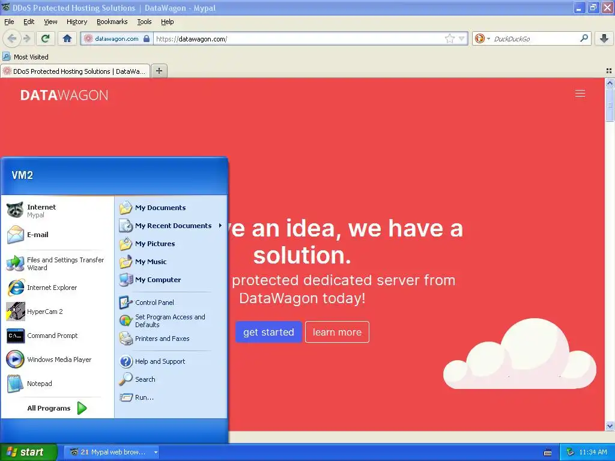
Task: Open Search from Start menu
Action: 171,379
